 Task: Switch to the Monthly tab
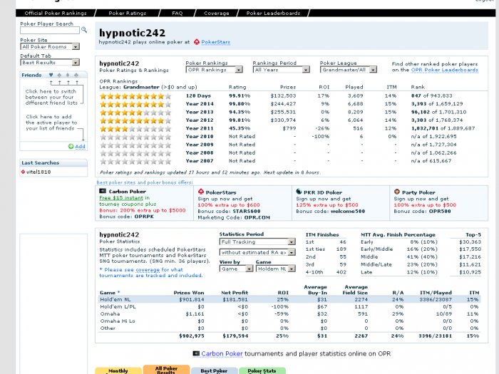click(x=118, y=371)
